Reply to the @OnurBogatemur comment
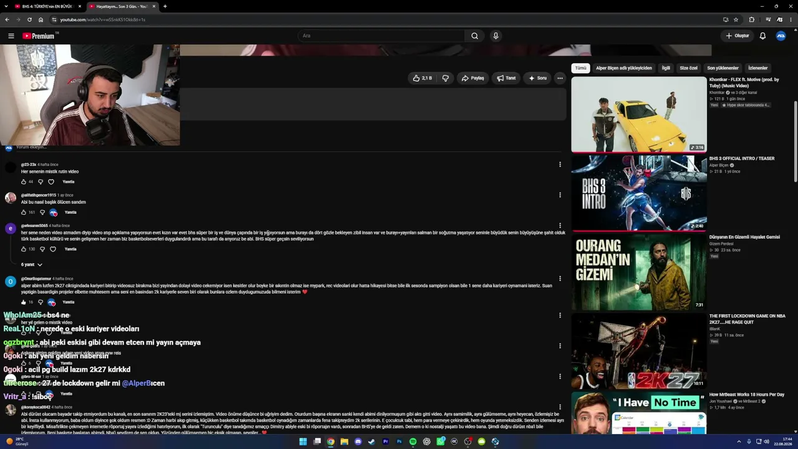The width and height of the screenshot is (798, 449). coord(69,302)
